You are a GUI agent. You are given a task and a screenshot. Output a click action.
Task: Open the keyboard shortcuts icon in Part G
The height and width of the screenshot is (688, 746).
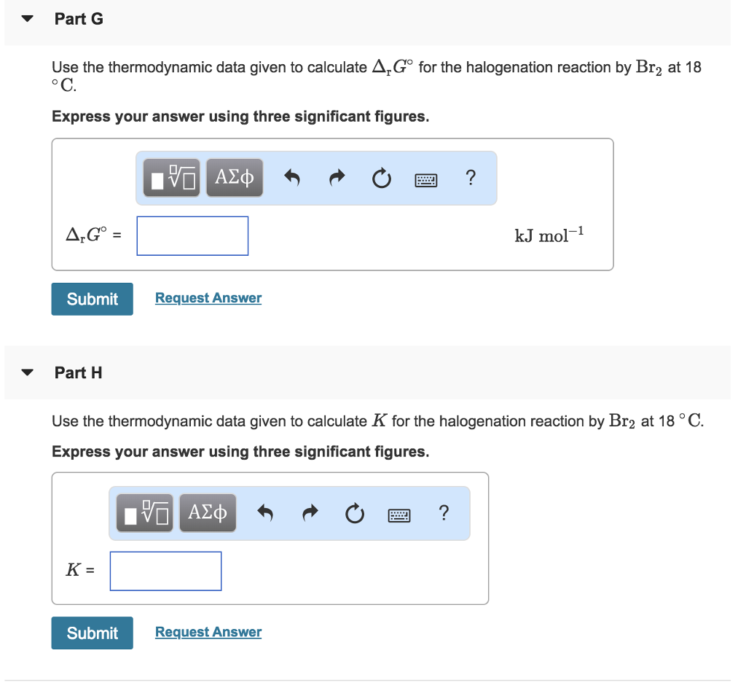[425, 179]
